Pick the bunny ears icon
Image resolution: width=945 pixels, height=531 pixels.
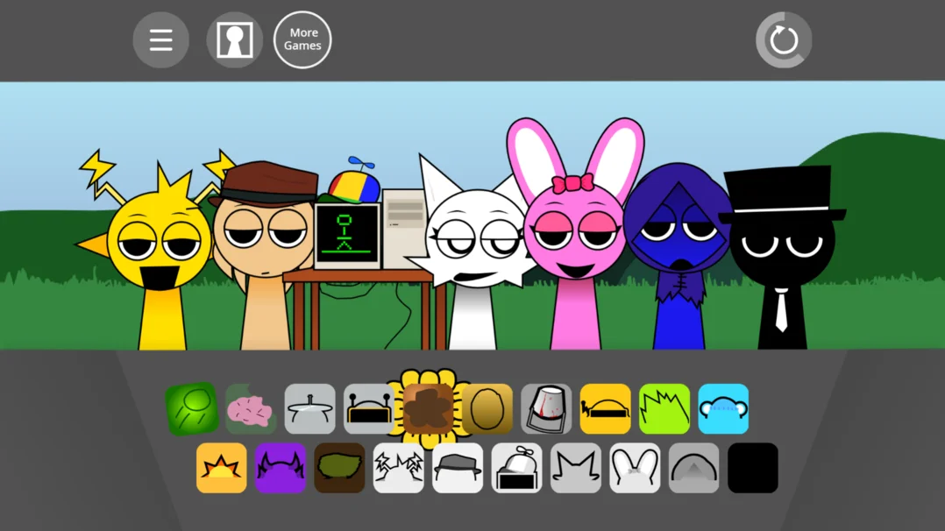point(635,468)
